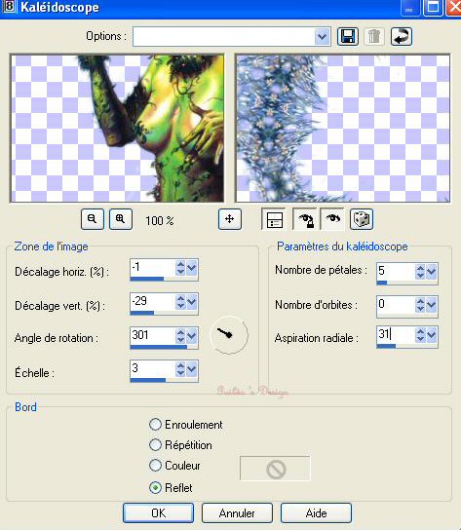Click the Annuler button
The image size is (461, 530).
click(237, 513)
